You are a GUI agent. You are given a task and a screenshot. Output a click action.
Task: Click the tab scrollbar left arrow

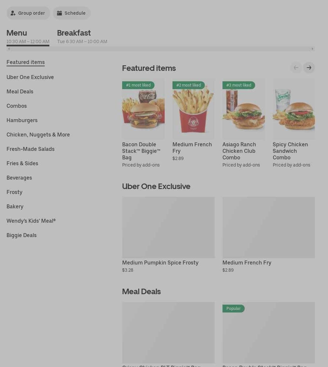[9, 49]
